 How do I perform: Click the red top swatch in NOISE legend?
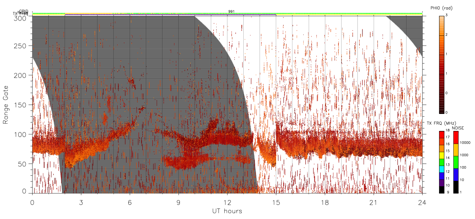[x=456, y=138]
